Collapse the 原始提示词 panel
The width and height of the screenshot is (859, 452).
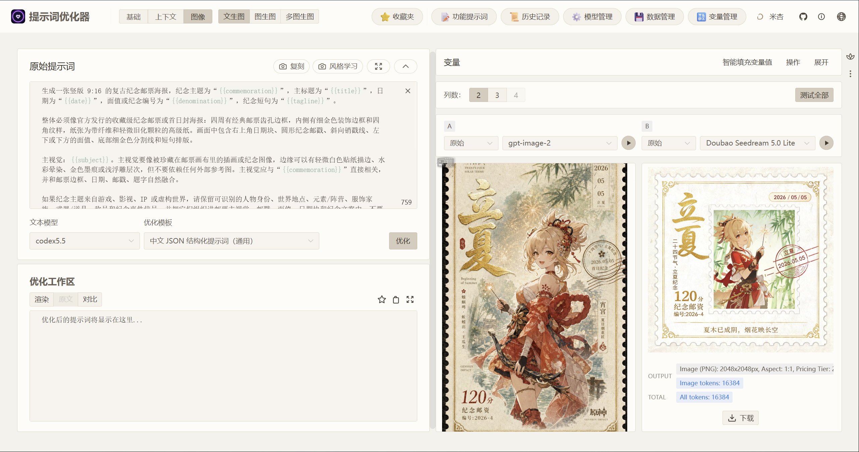click(406, 66)
